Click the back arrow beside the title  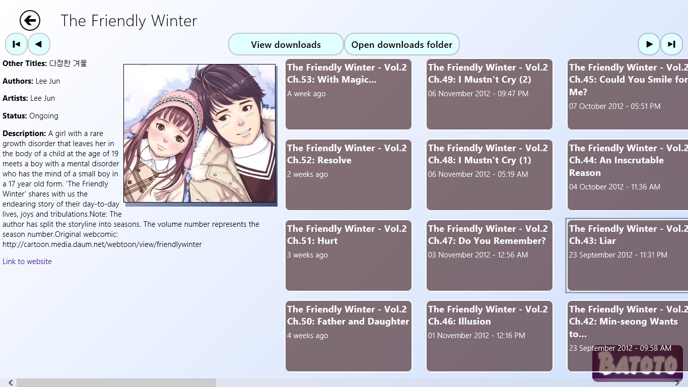pos(30,21)
